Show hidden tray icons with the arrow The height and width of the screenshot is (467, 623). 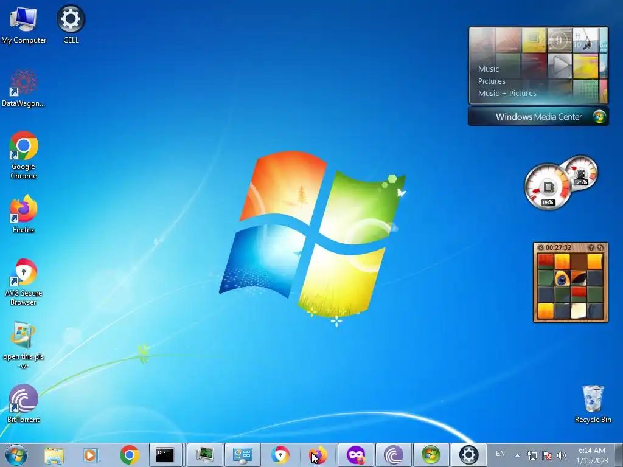(x=517, y=455)
